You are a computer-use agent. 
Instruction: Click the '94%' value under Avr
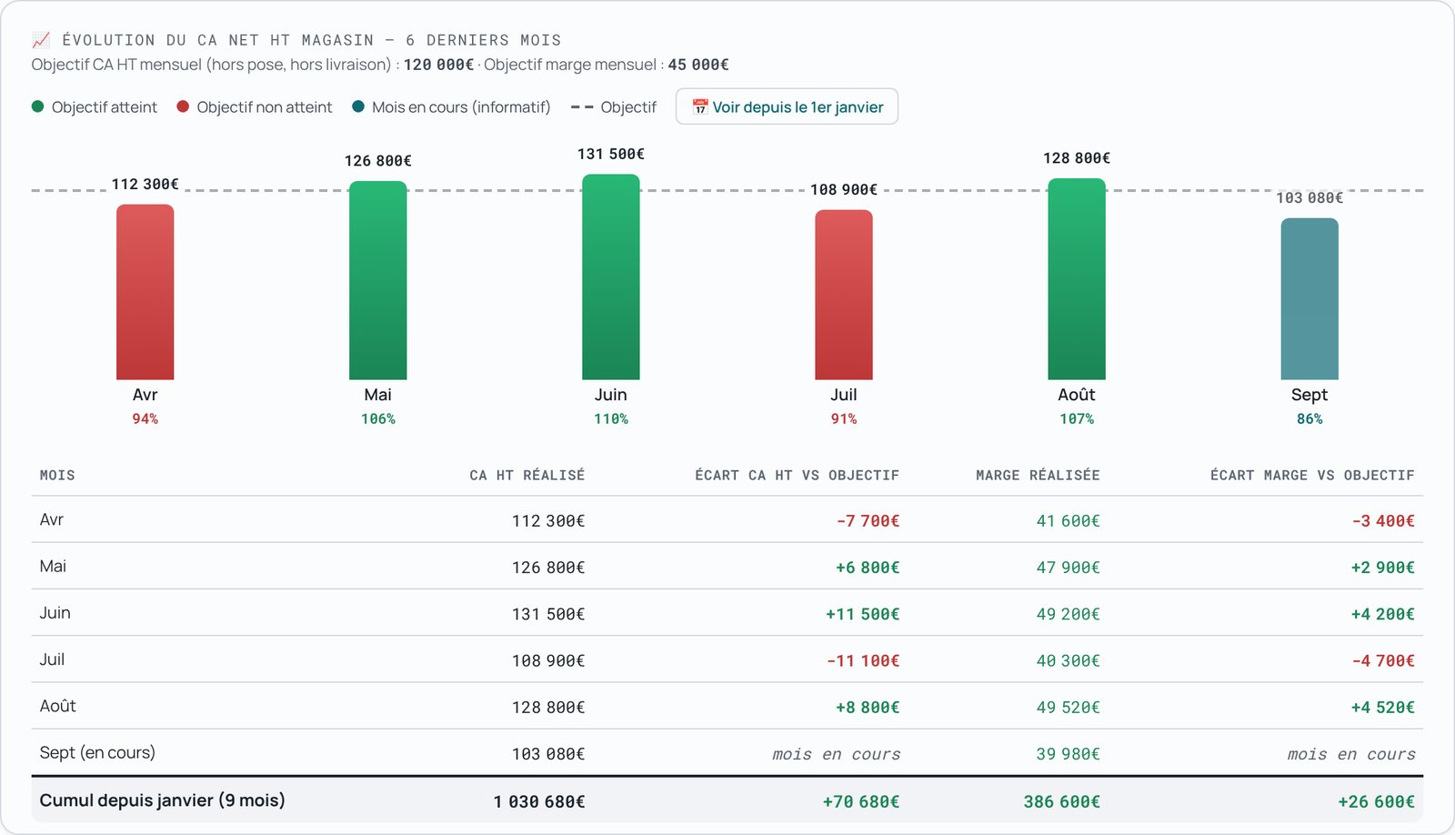(145, 419)
